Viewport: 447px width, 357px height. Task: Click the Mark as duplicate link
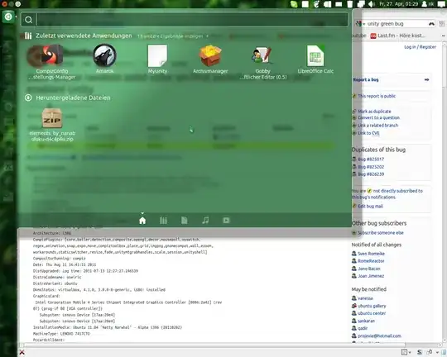pyautogui.click(x=374, y=112)
